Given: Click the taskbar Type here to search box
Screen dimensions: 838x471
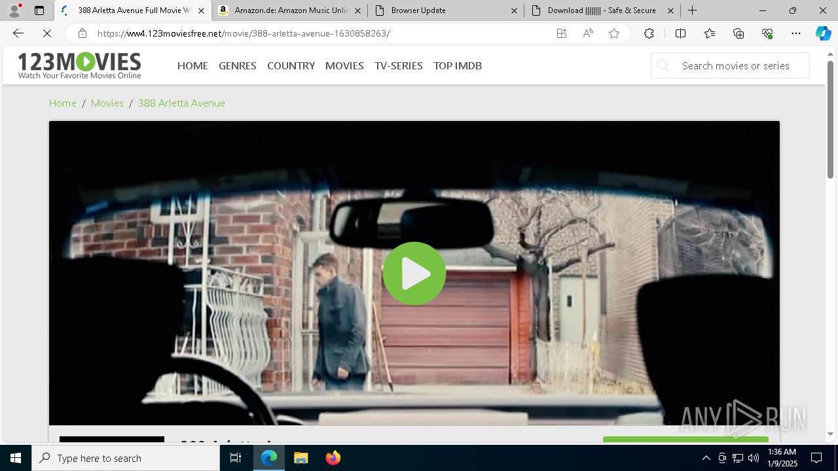Looking at the screenshot, I should (126, 458).
